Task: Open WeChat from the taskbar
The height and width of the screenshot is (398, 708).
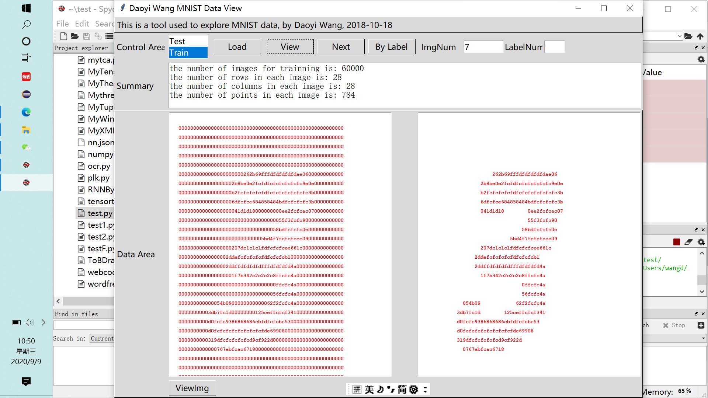Action: pyautogui.click(x=26, y=147)
